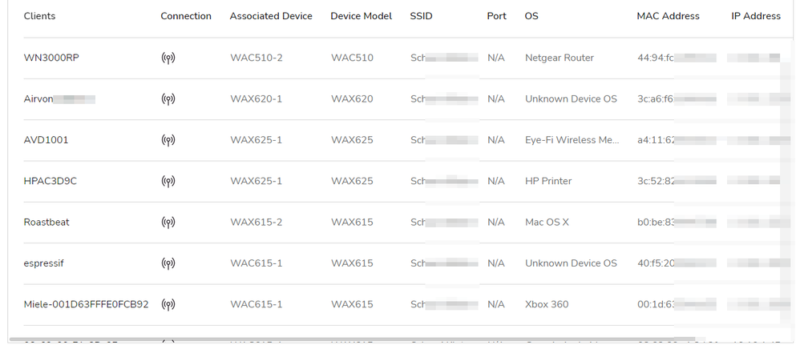
Task: Open the Roastbeat client entry
Action: (x=46, y=222)
